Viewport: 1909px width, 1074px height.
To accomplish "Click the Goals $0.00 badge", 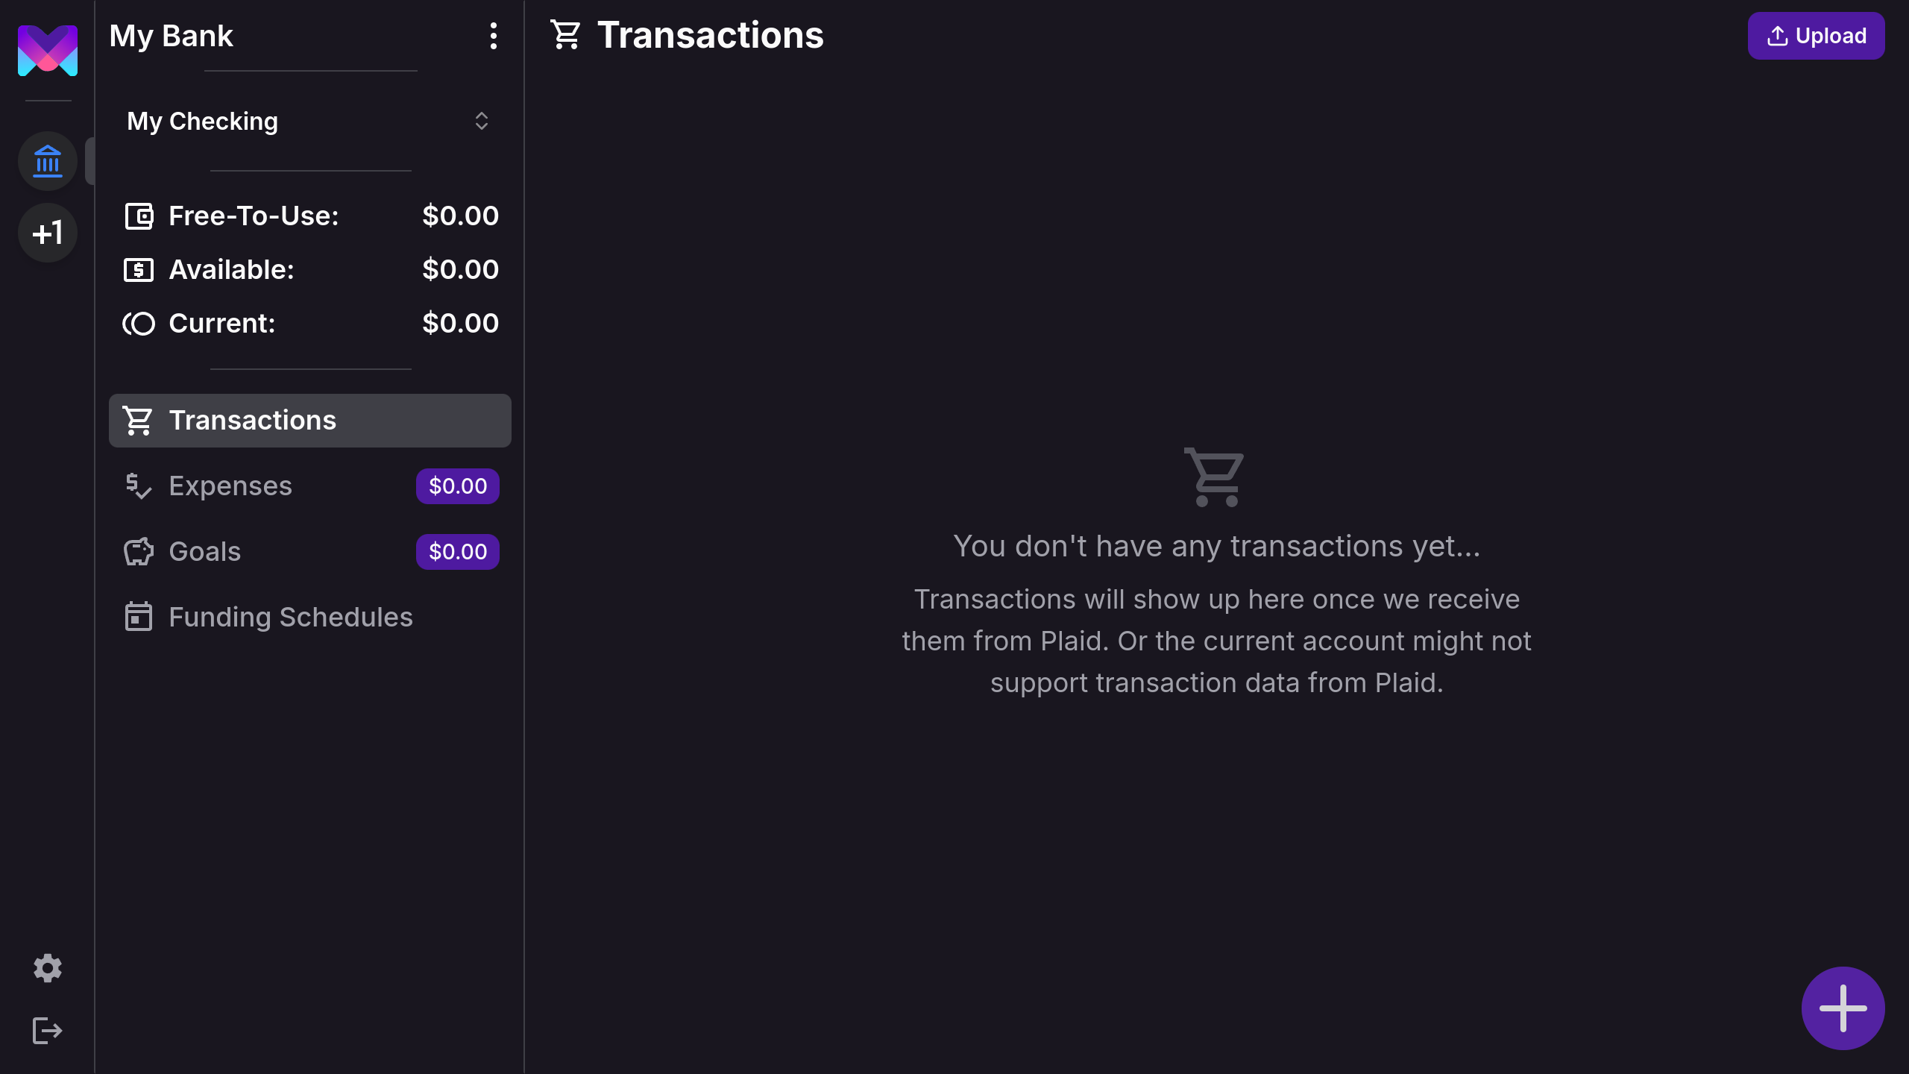I will (x=457, y=552).
